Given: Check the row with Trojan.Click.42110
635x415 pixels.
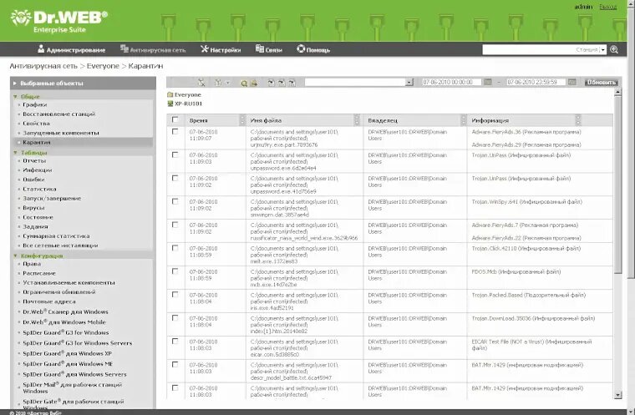Looking at the screenshot, I should 175,248.
